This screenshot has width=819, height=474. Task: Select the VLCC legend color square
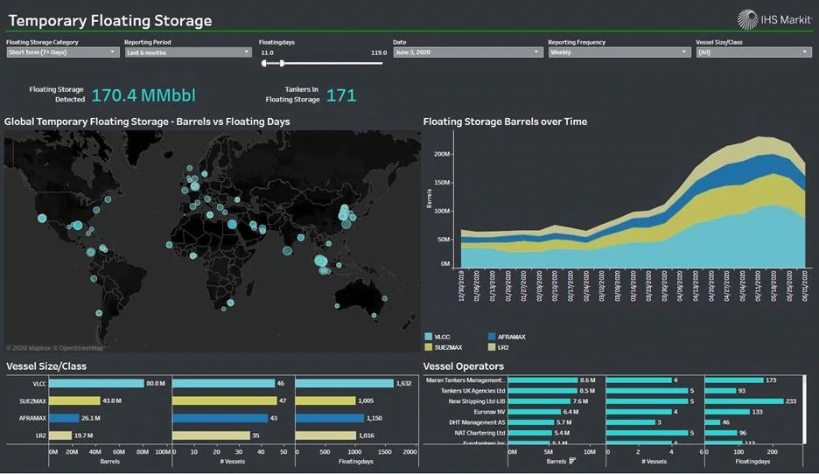coord(428,336)
